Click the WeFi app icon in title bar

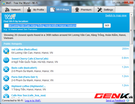tap(3, 3)
